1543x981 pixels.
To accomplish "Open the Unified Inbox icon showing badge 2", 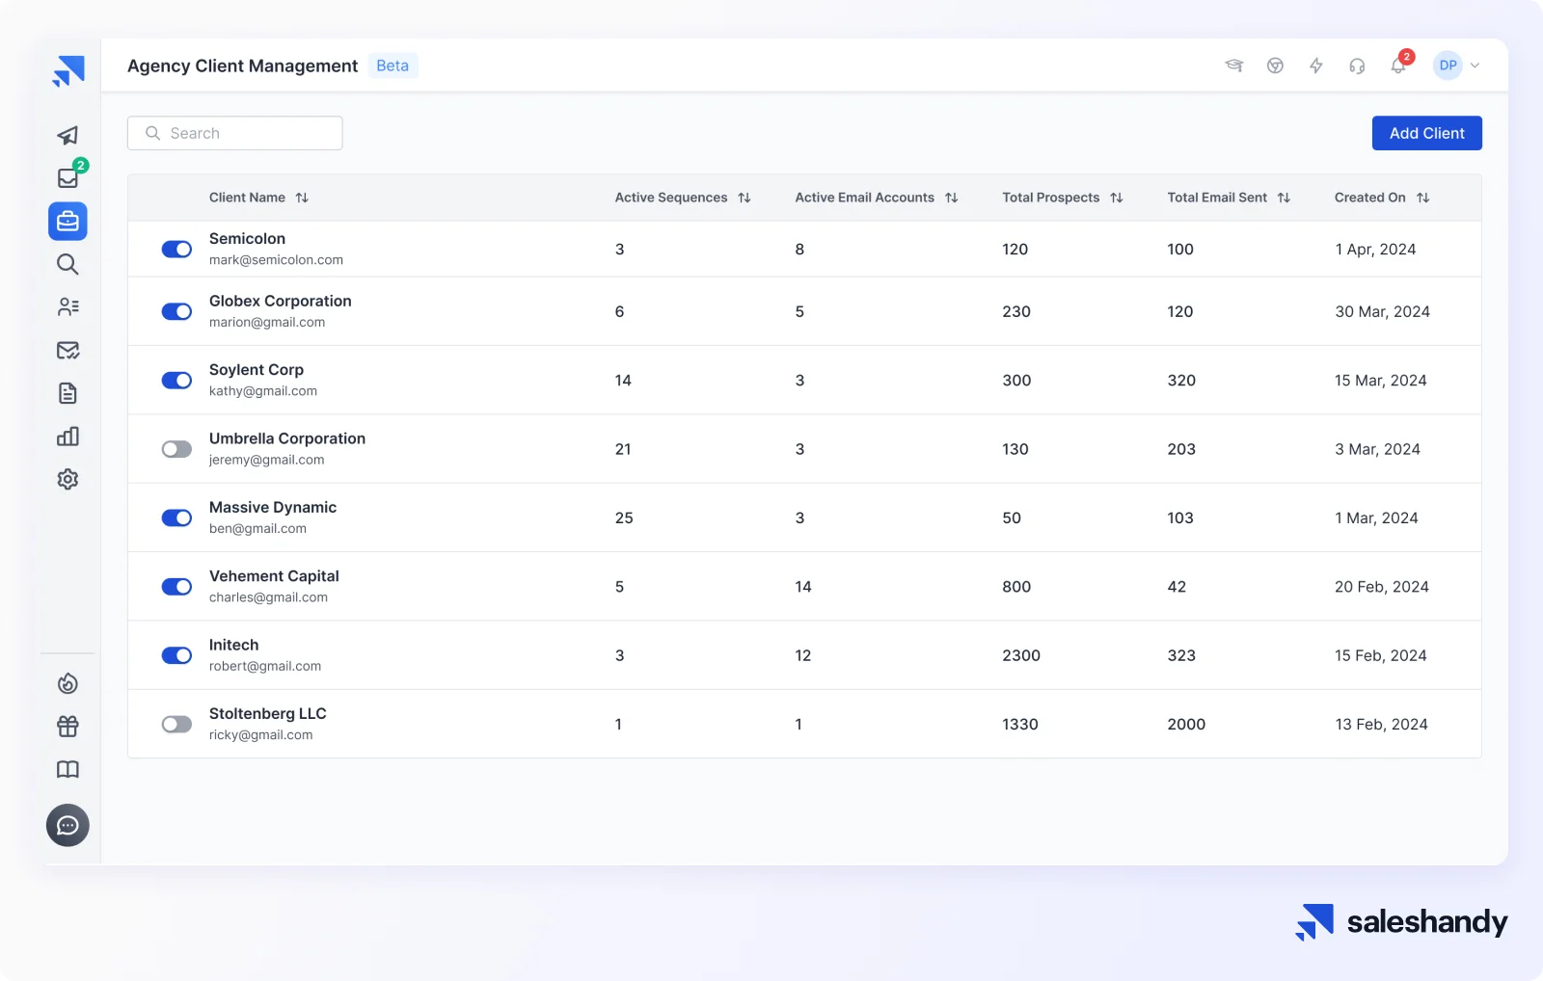I will tap(68, 177).
